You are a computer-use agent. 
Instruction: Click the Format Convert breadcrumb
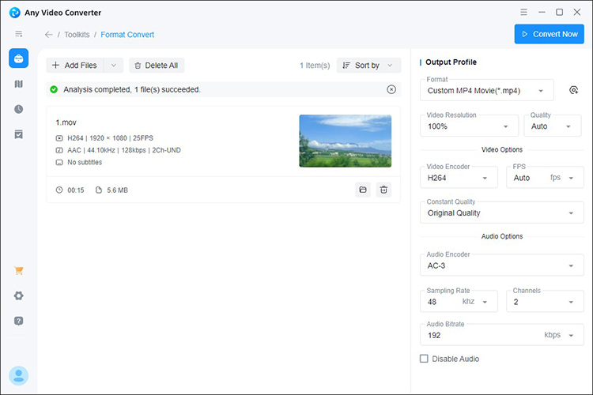pyautogui.click(x=127, y=35)
